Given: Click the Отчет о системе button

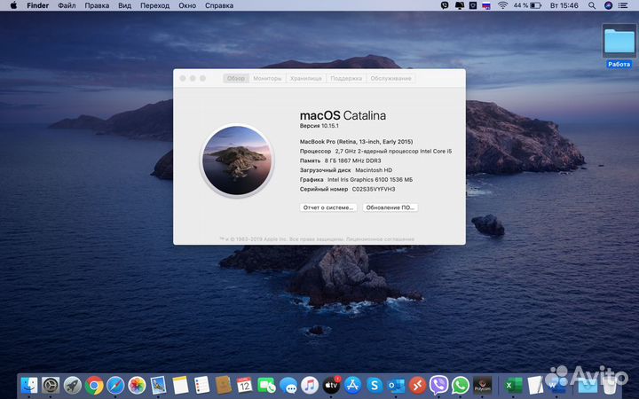Looking at the screenshot, I should pyautogui.click(x=328, y=207).
